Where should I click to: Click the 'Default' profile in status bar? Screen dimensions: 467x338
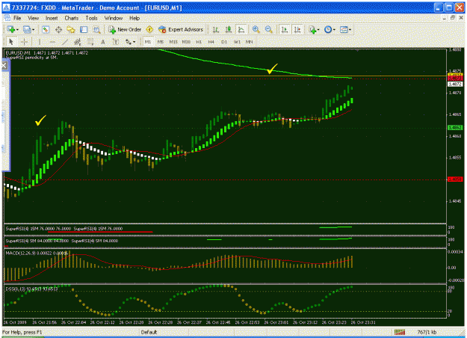click(x=149, y=332)
